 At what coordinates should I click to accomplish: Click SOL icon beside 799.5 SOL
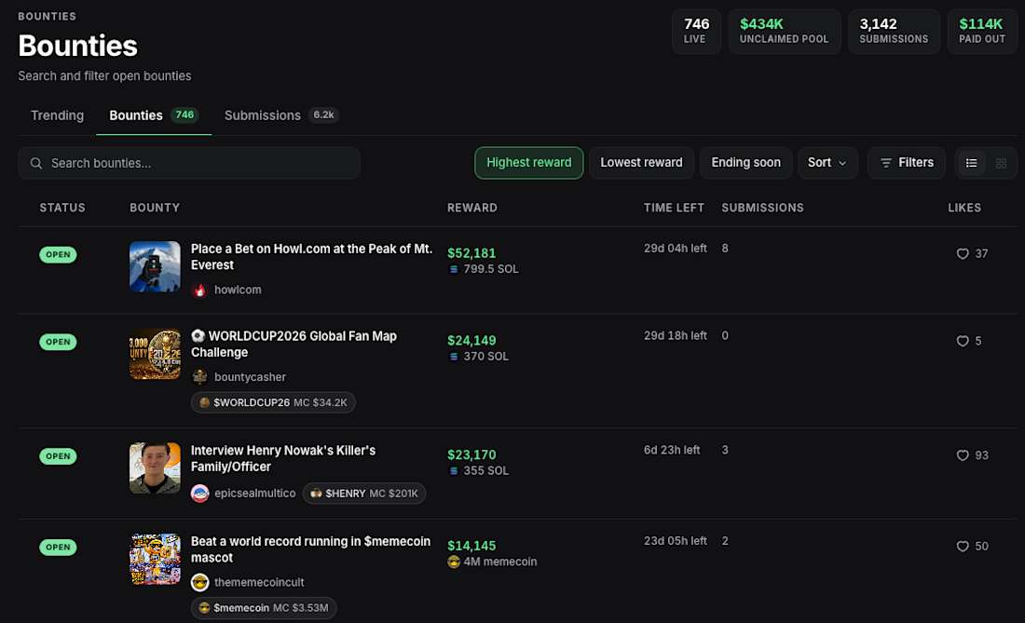pyautogui.click(x=454, y=269)
